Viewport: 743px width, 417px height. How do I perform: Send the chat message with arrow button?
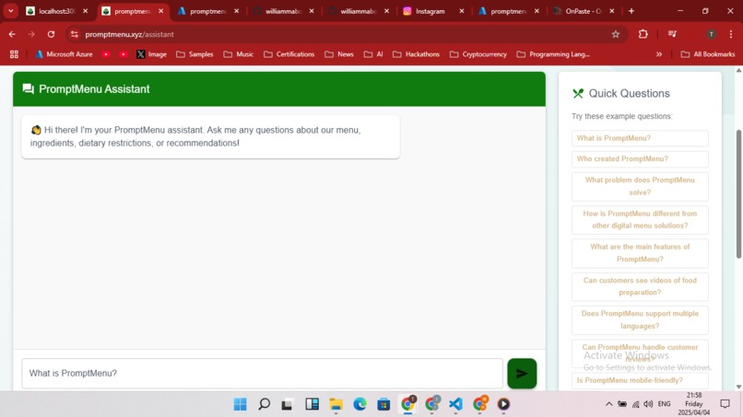[x=522, y=374]
